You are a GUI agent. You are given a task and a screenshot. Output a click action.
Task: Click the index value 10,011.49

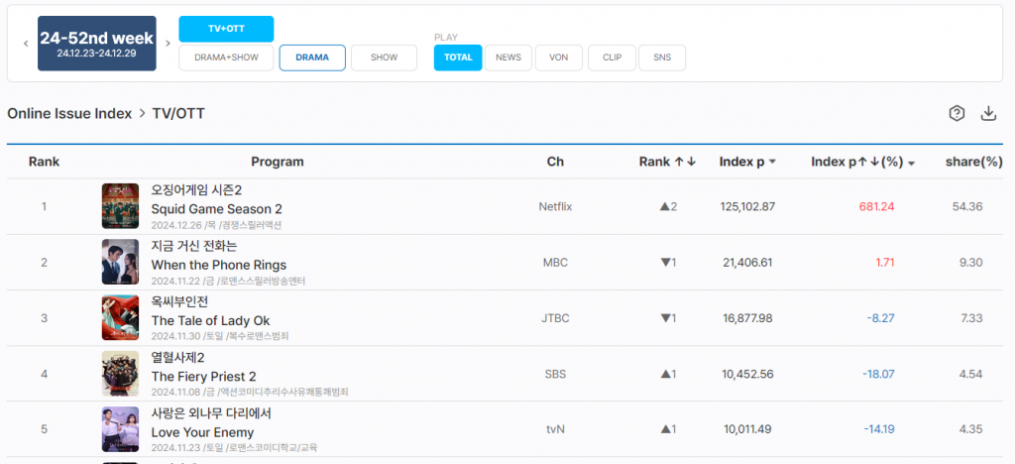tap(747, 429)
